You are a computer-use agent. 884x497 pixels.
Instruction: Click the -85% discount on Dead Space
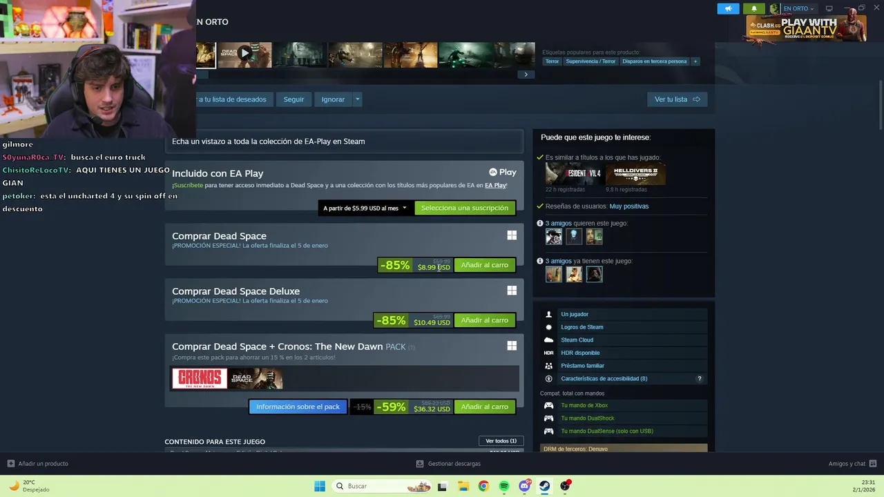tap(395, 265)
